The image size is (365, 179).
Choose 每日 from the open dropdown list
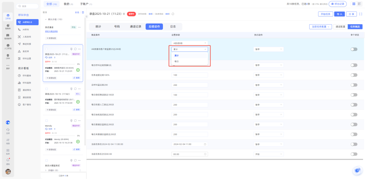tap(177, 62)
